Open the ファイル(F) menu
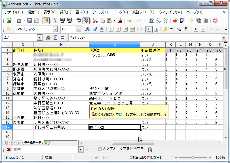230x163 pixels. pyautogui.click(x=14, y=12)
